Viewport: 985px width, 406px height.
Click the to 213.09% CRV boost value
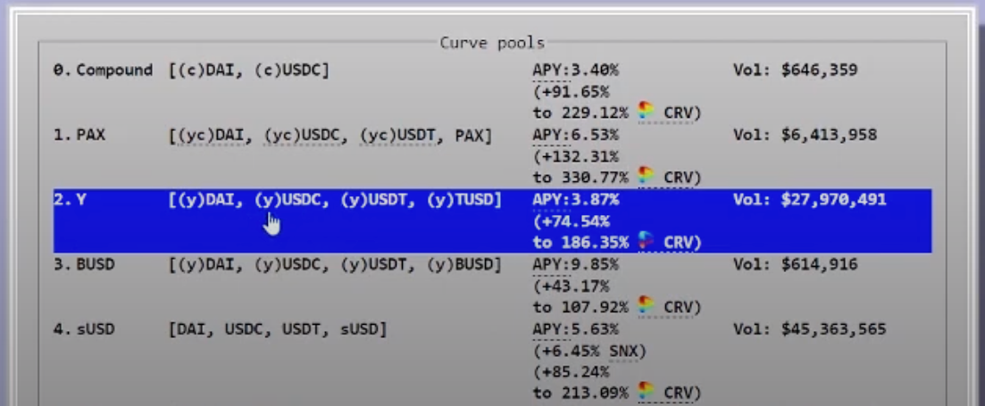click(x=580, y=394)
